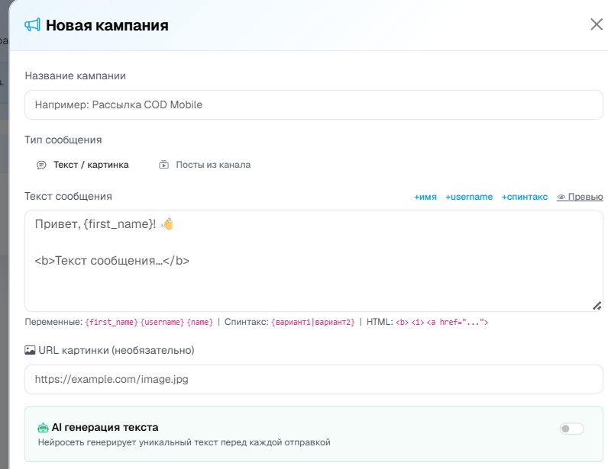Viewport: 608px width, 469px height.
Task: Select the Текст / картинка message type
Action: click(82, 165)
